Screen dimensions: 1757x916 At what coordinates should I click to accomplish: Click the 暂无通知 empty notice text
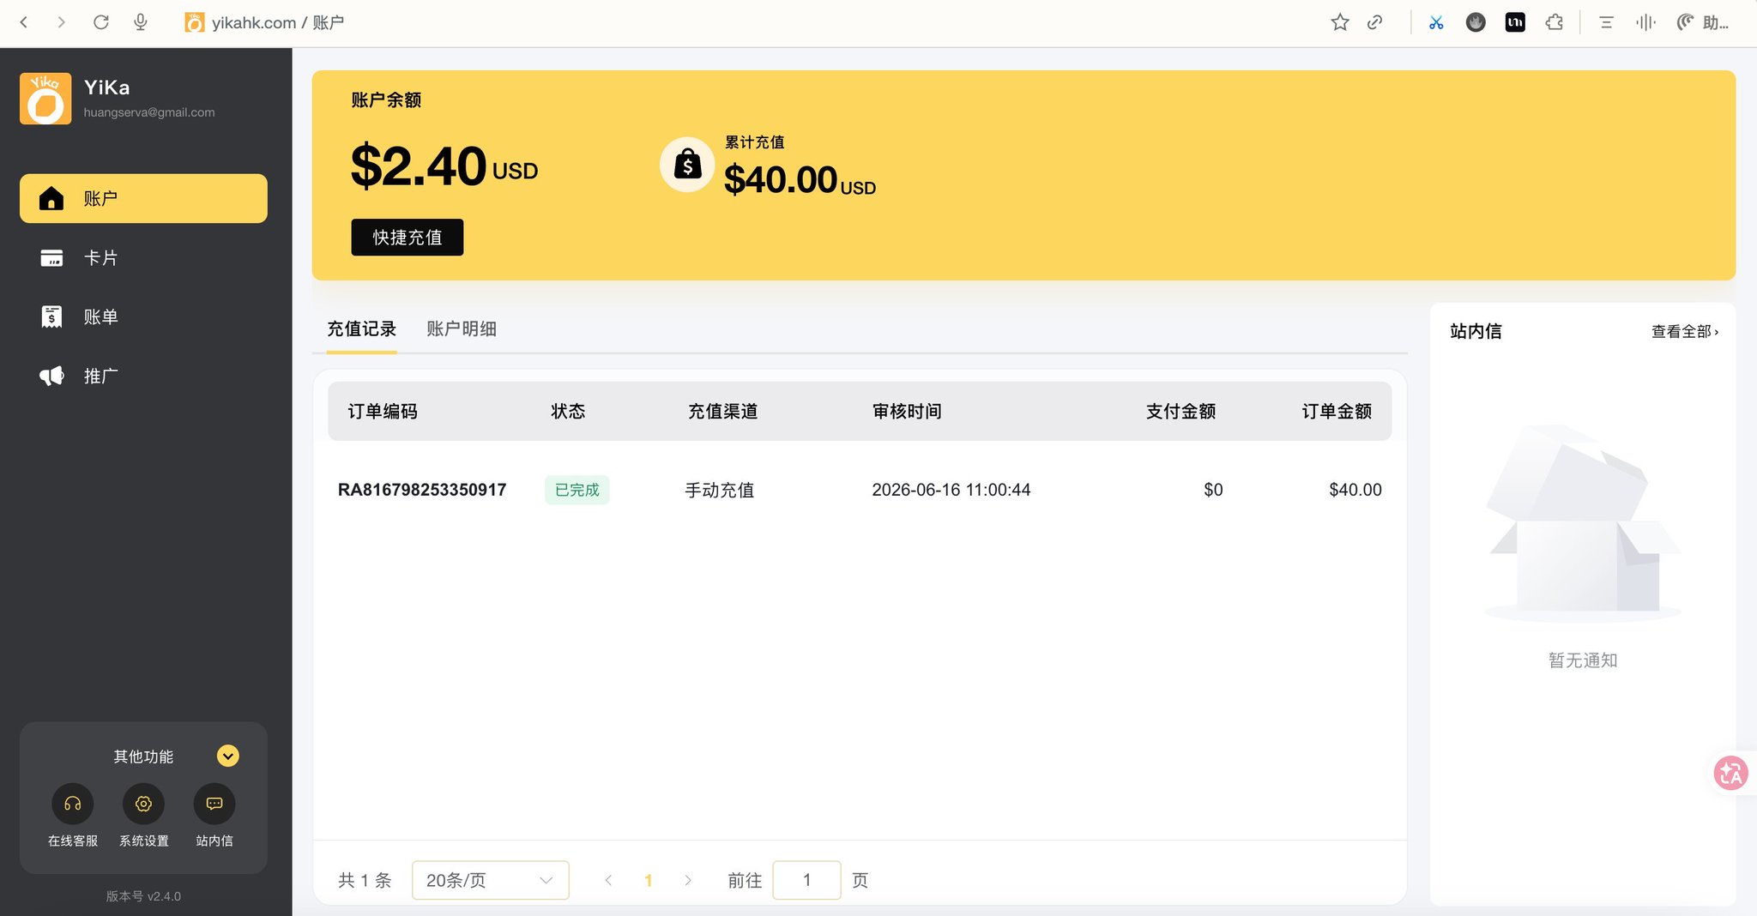pos(1583,660)
